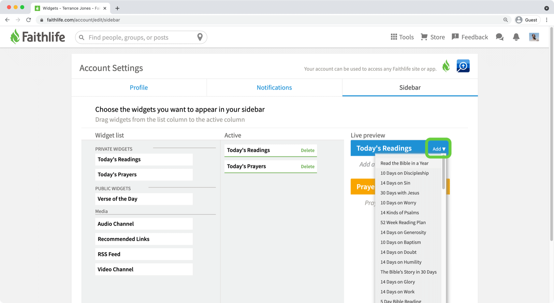The width and height of the screenshot is (554, 303).
Task: Open the Store cart link
Action: click(x=433, y=37)
